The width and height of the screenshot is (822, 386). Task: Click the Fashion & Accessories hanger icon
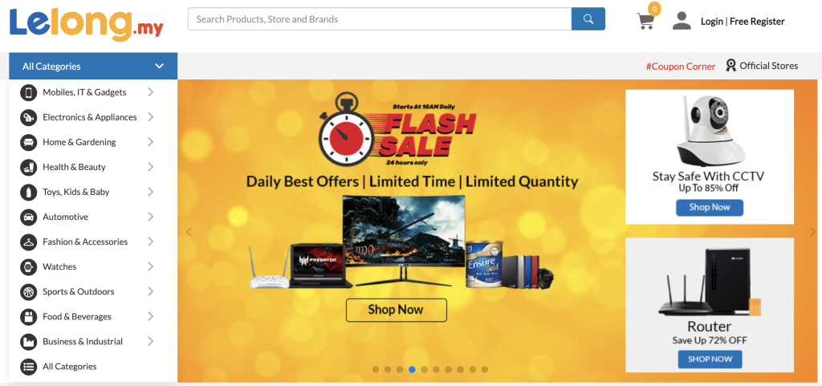(28, 242)
